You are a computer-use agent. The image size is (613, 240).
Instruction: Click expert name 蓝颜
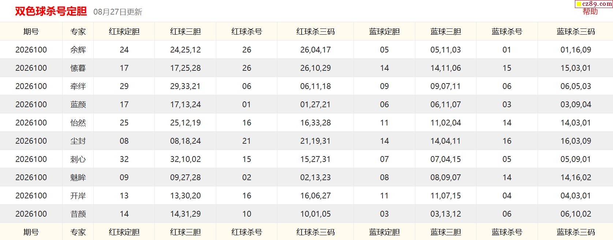pyautogui.click(x=78, y=105)
